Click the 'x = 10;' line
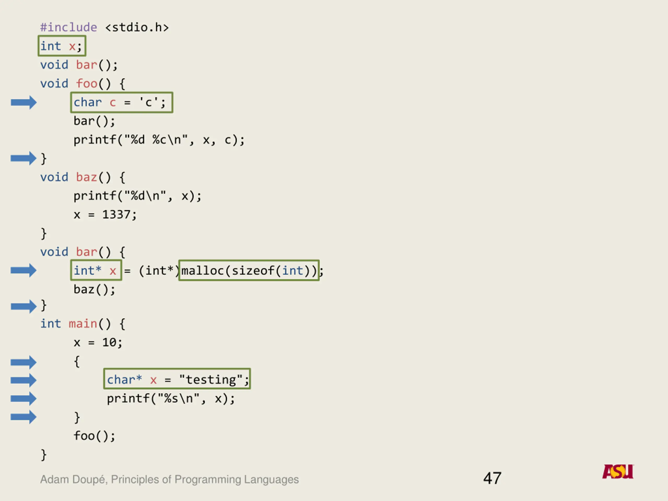The image size is (668, 501). (98, 342)
